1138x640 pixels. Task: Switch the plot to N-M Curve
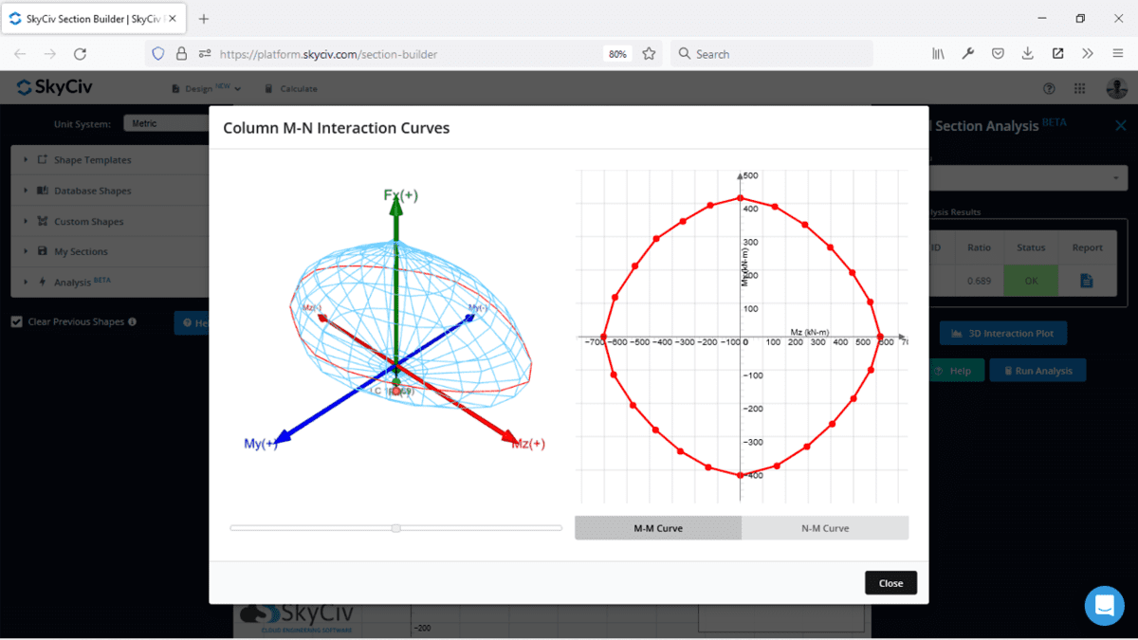click(824, 528)
